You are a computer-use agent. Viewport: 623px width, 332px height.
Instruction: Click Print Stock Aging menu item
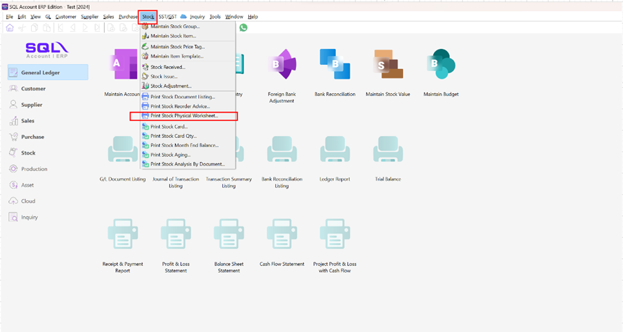170,155
